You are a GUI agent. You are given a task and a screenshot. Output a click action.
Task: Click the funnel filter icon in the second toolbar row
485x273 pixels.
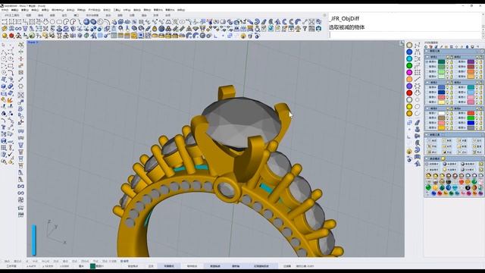tap(305, 29)
